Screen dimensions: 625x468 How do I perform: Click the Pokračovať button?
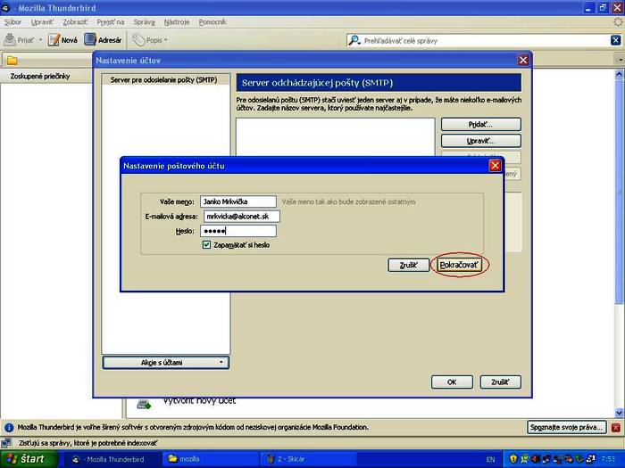[x=459, y=265]
